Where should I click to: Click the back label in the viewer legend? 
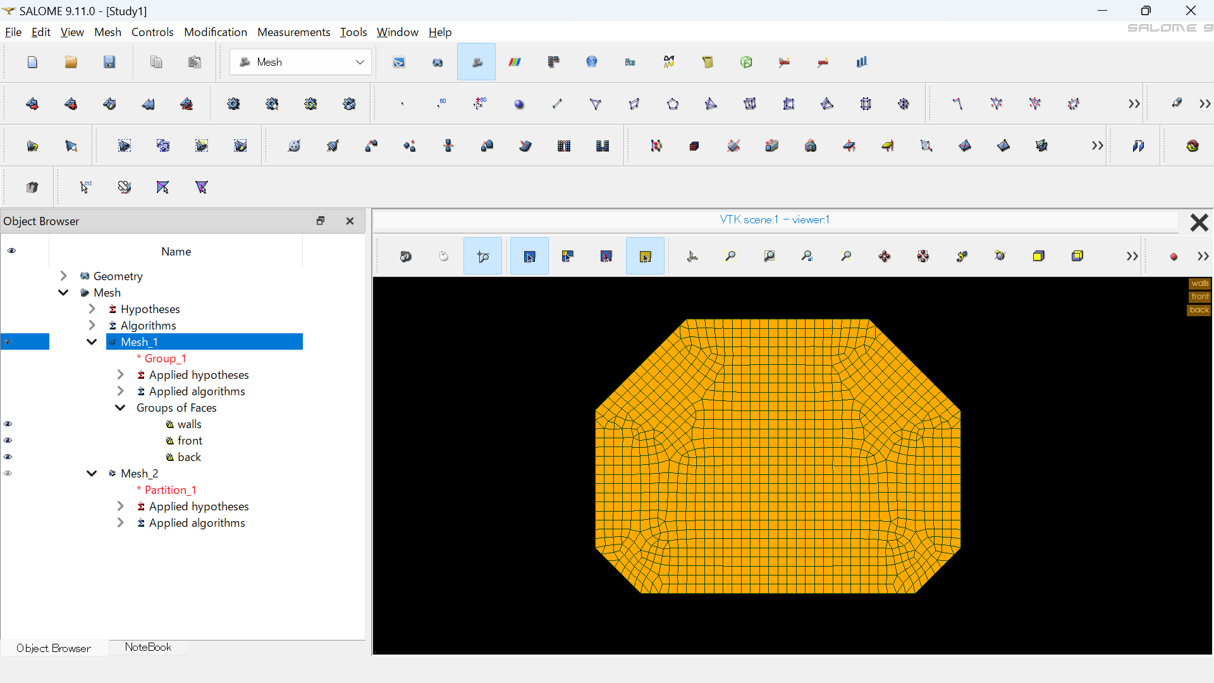[1199, 310]
